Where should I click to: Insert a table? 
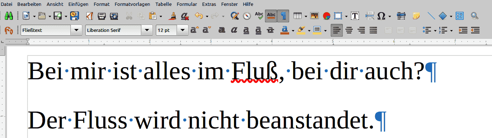pos(298,16)
